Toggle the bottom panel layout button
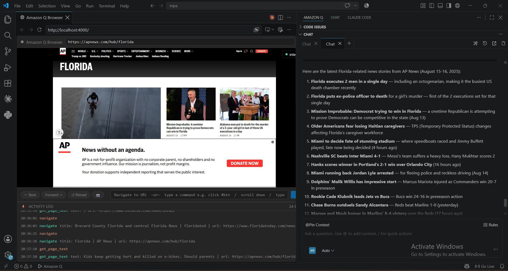Viewport: 508px width, 271px height. click(440, 6)
